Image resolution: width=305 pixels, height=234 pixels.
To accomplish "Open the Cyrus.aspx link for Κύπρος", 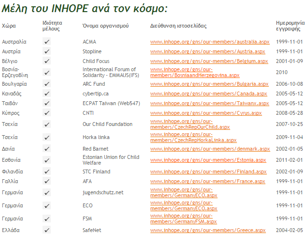I will [206, 113].
